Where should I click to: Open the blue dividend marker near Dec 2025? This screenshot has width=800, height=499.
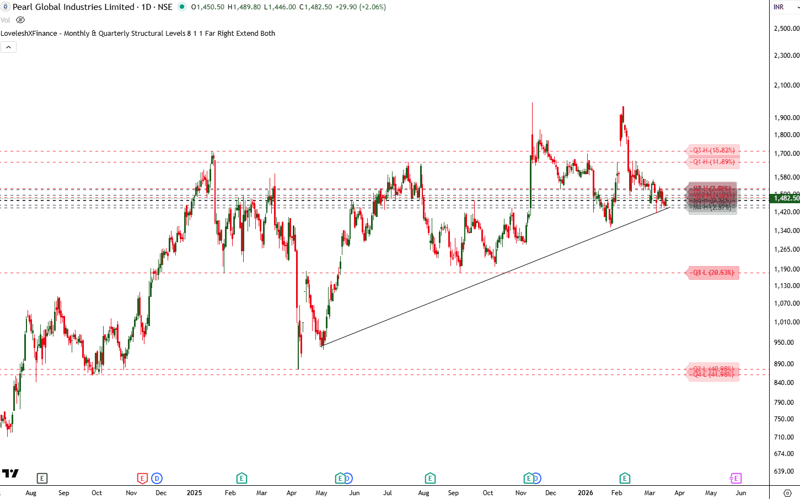point(537,478)
